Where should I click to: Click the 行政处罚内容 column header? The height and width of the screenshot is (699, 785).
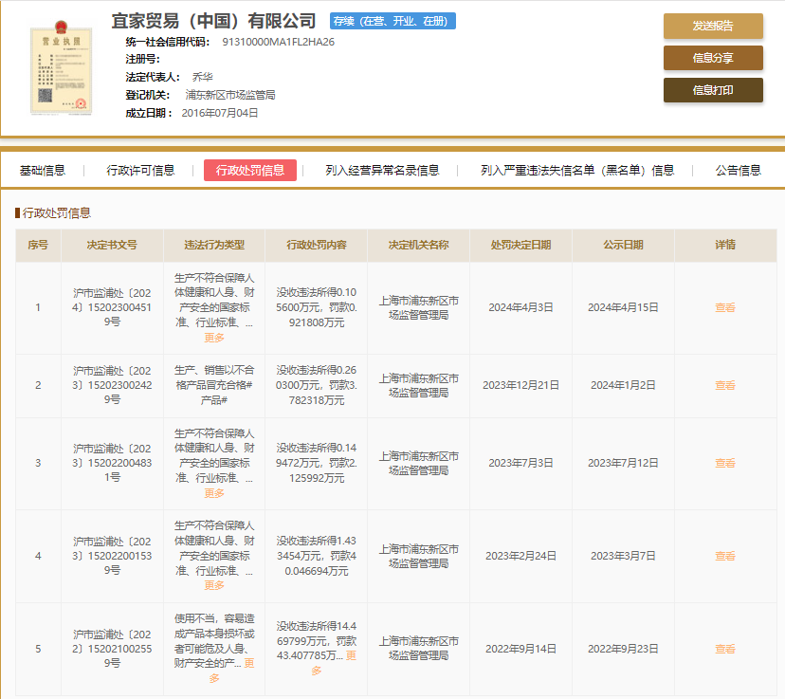tap(317, 245)
